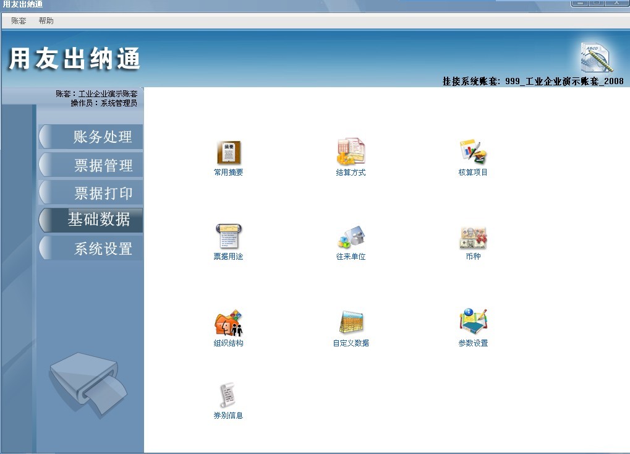The image size is (630, 454).
Task: Click the 自定义数据 text label
Action: [x=351, y=343]
